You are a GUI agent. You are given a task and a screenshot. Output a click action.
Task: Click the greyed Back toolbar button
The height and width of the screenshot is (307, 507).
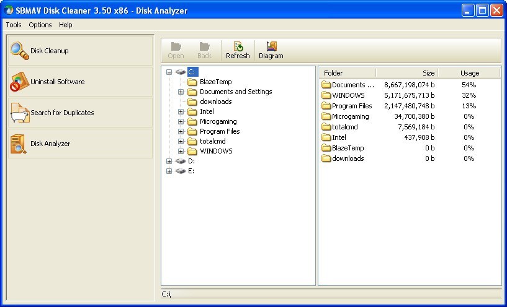pyautogui.click(x=204, y=51)
